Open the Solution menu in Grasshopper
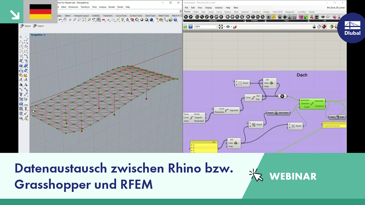This screenshot has height=205, width=365. [x=219, y=8]
